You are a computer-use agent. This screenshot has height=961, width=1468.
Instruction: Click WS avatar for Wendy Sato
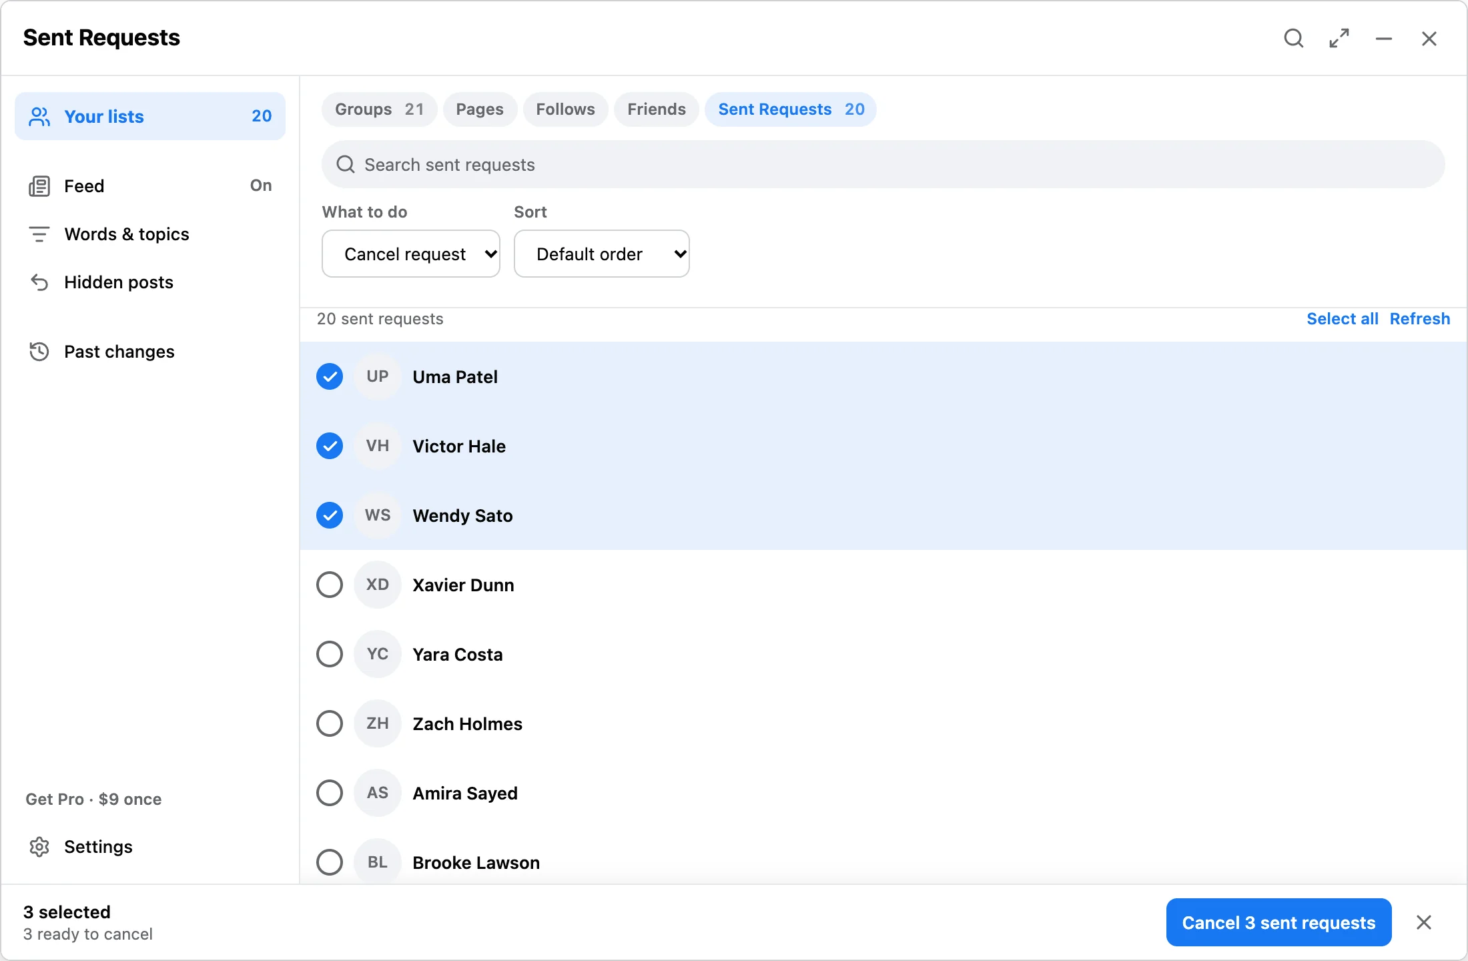[378, 516]
